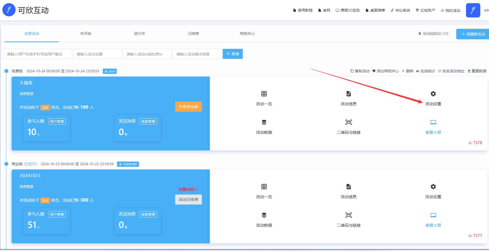
Task: Open 消息管理 in the 20241023 card
Action: (148, 214)
